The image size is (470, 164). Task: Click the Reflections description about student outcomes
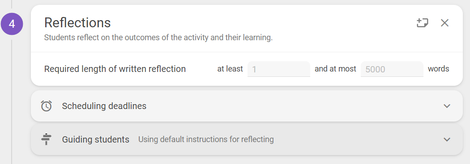[x=158, y=38]
